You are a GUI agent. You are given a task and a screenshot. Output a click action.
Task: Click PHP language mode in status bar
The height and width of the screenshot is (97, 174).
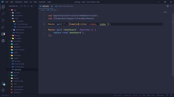point(144,95)
